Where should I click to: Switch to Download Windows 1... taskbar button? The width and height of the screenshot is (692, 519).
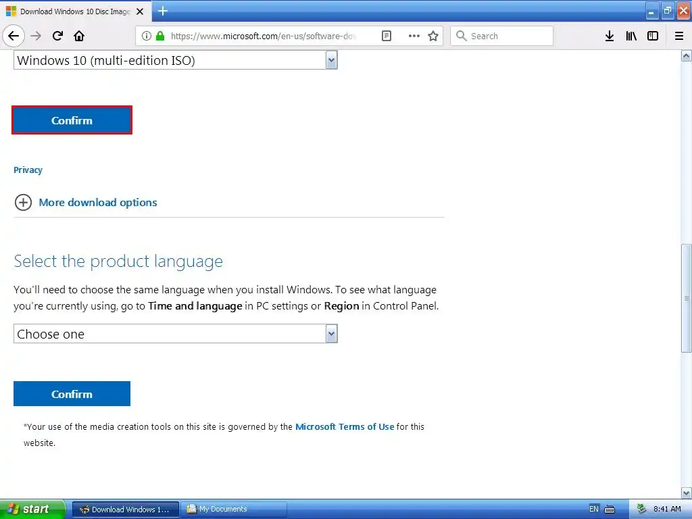pyautogui.click(x=125, y=509)
